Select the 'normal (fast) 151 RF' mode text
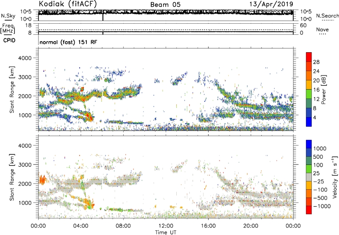Viewport: 339px width, 235px height. coord(68,42)
